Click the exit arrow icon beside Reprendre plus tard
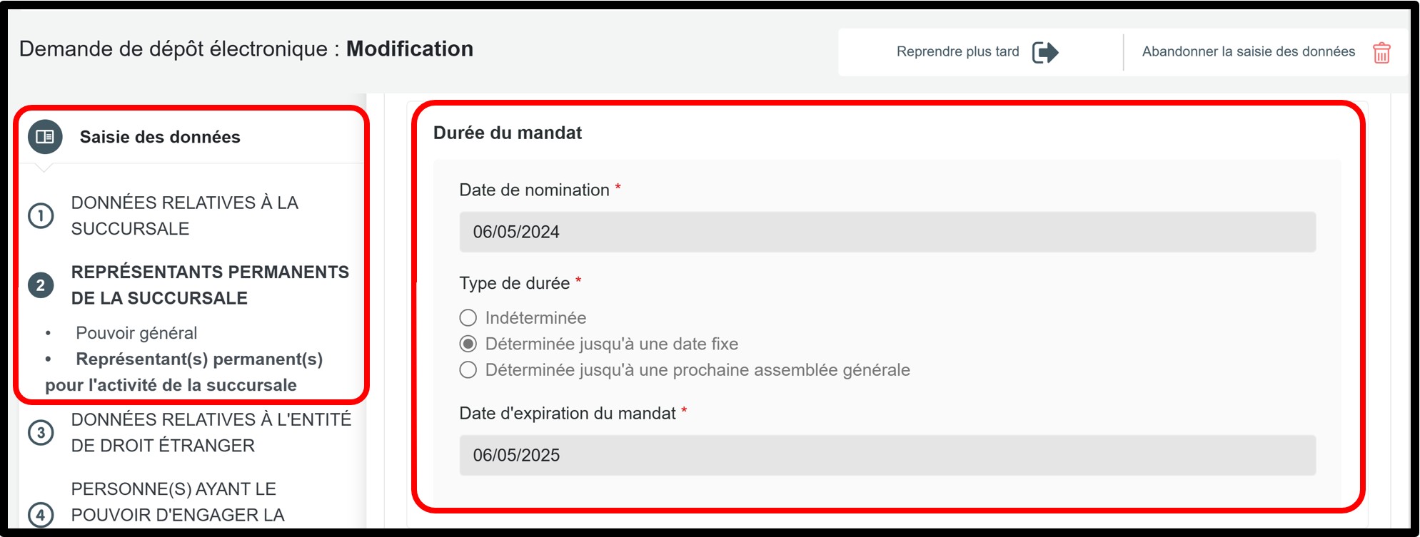Image resolution: width=1420 pixels, height=537 pixels. click(x=1045, y=52)
